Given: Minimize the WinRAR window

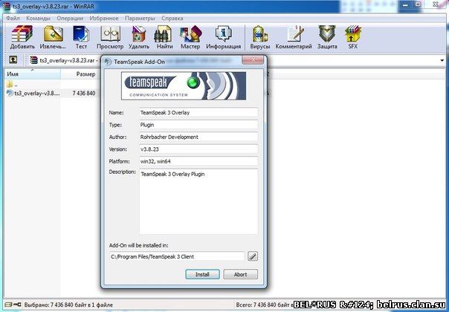Looking at the screenshot, I should [405, 4].
